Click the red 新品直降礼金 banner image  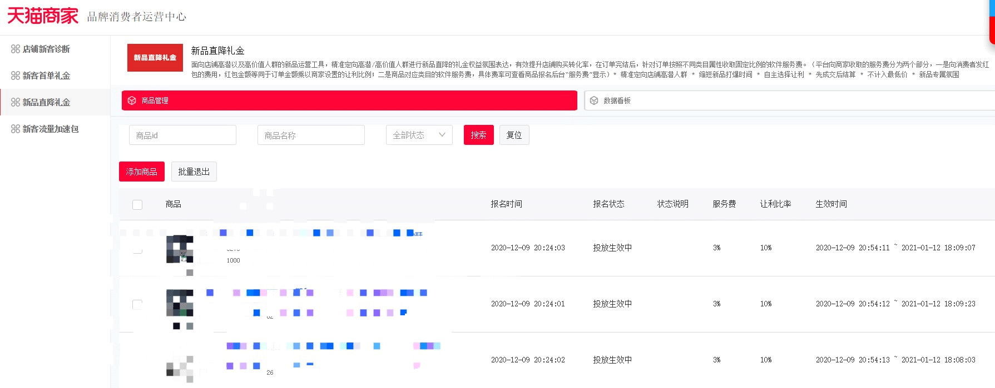[x=155, y=58]
